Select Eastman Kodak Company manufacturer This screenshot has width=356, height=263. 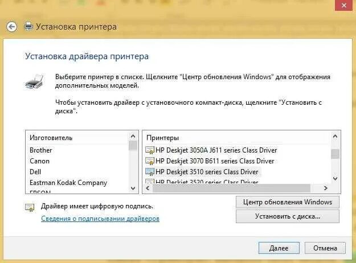click(x=68, y=183)
